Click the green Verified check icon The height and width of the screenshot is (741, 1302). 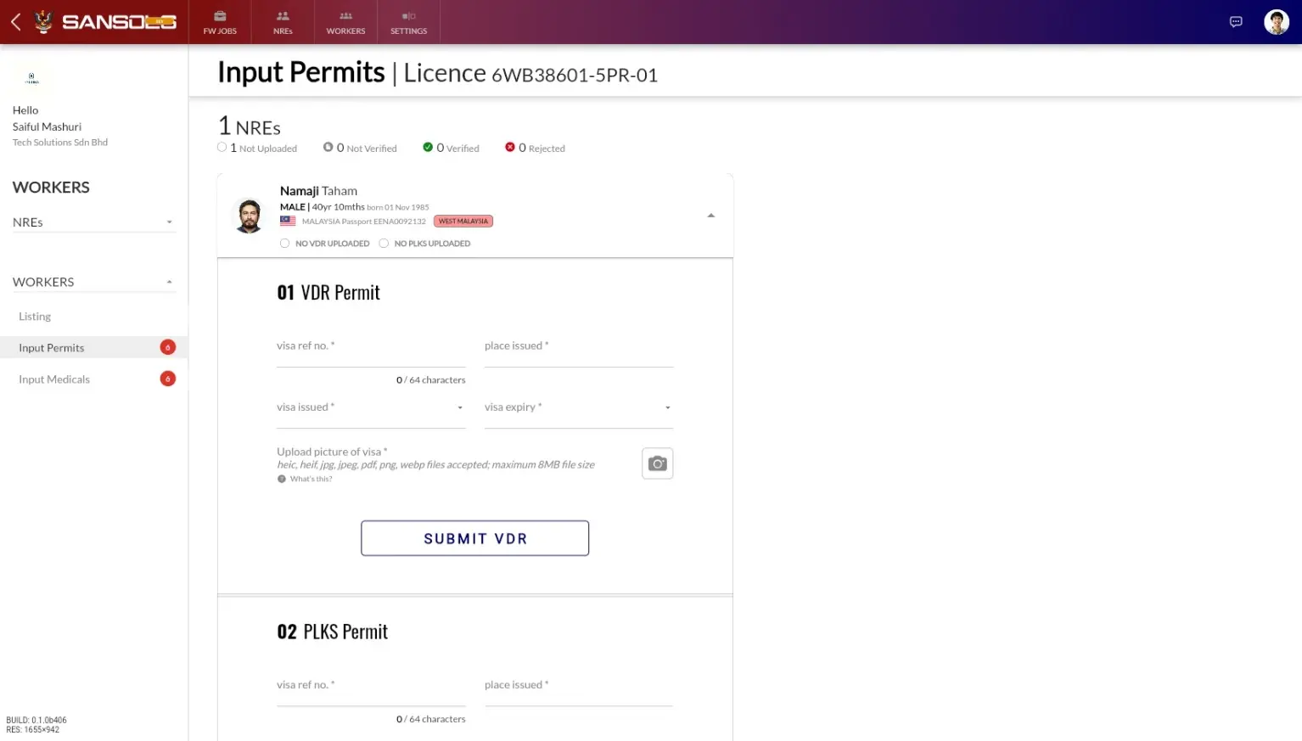click(x=428, y=147)
